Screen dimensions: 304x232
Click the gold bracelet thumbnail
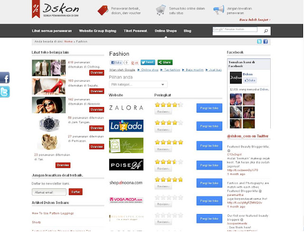click(x=48, y=142)
